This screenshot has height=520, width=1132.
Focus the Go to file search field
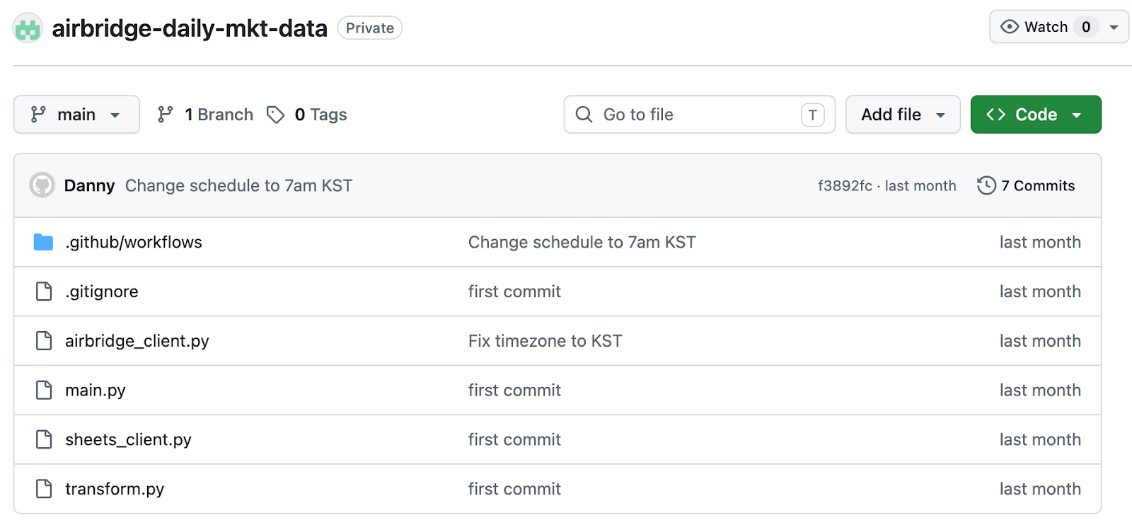[699, 115]
